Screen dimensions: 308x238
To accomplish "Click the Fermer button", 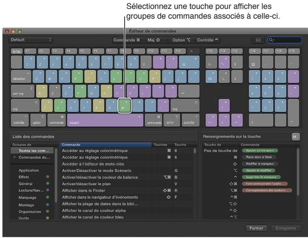I will (x=256, y=228).
